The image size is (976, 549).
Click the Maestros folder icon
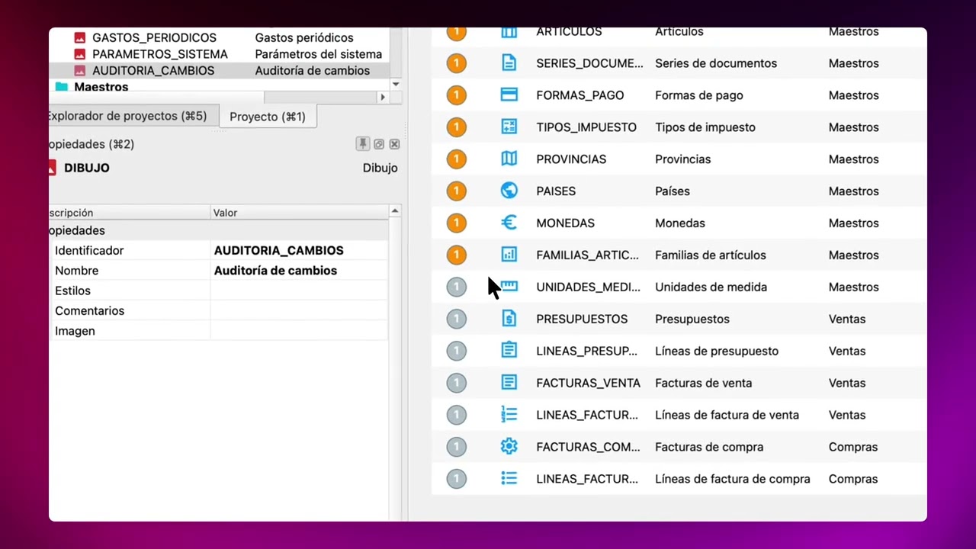click(x=62, y=87)
